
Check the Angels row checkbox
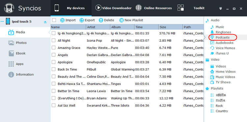[54, 55]
